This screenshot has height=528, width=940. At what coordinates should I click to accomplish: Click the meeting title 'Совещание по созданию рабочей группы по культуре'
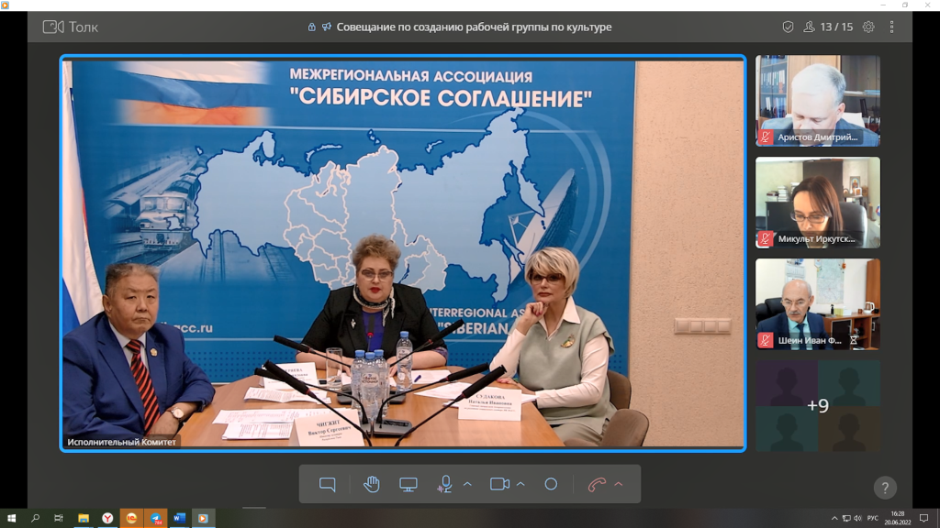pyautogui.click(x=475, y=27)
